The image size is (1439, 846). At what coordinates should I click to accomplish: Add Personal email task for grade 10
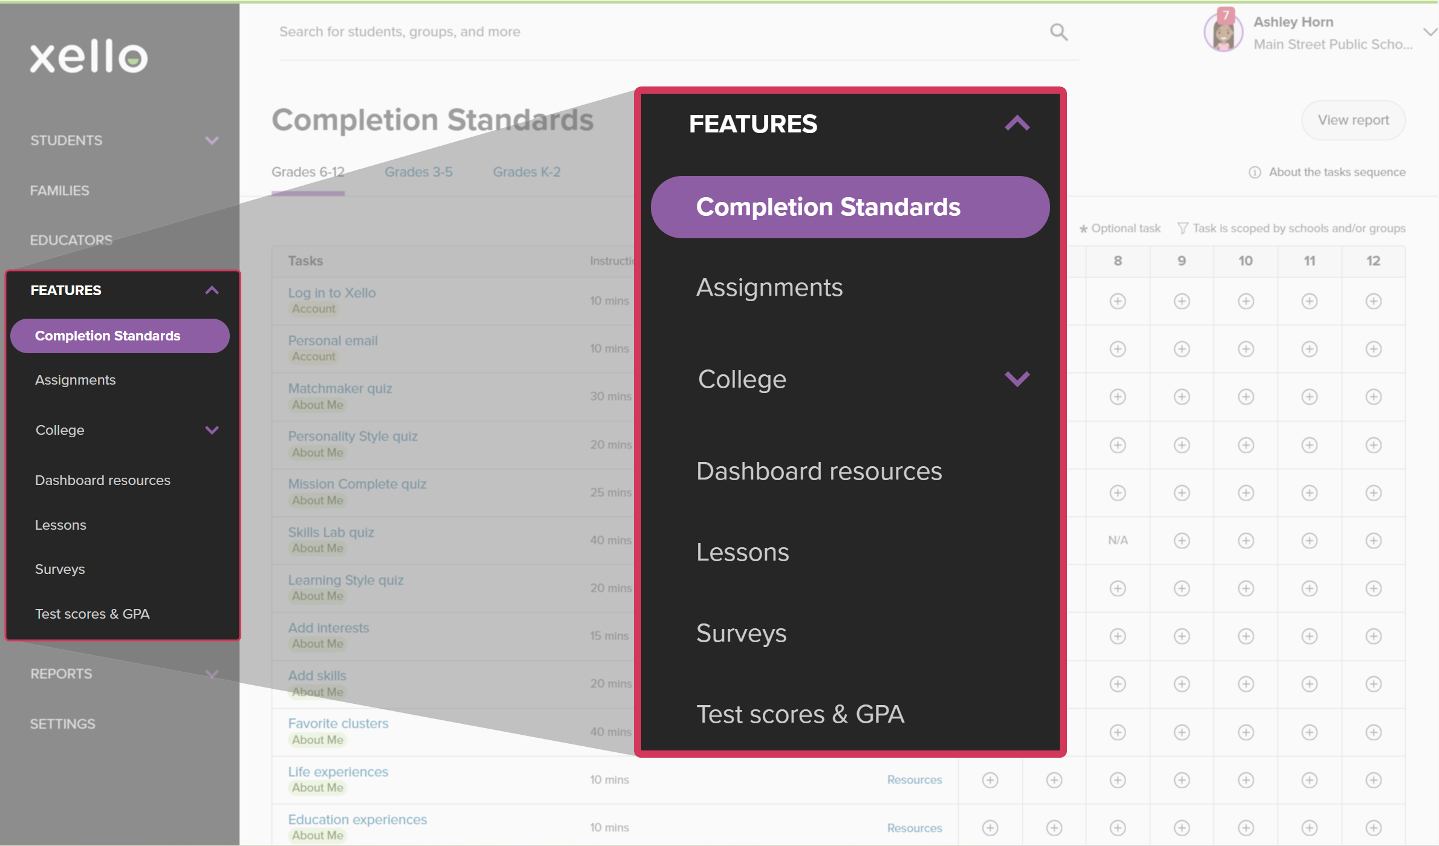coord(1246,349)
